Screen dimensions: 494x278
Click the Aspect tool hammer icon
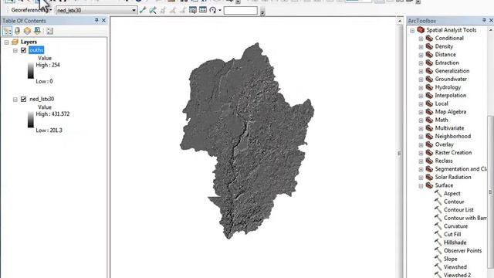point(438,194)
